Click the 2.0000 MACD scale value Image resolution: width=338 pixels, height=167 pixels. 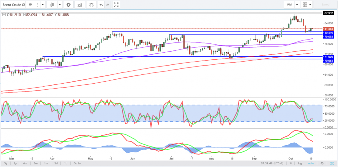click(x=329, y=134)
